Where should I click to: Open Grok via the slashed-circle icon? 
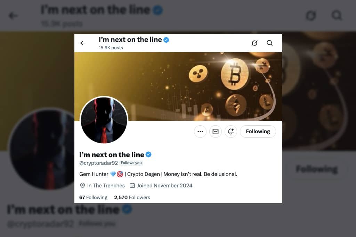pyautogui.click(x=254, y=43)
